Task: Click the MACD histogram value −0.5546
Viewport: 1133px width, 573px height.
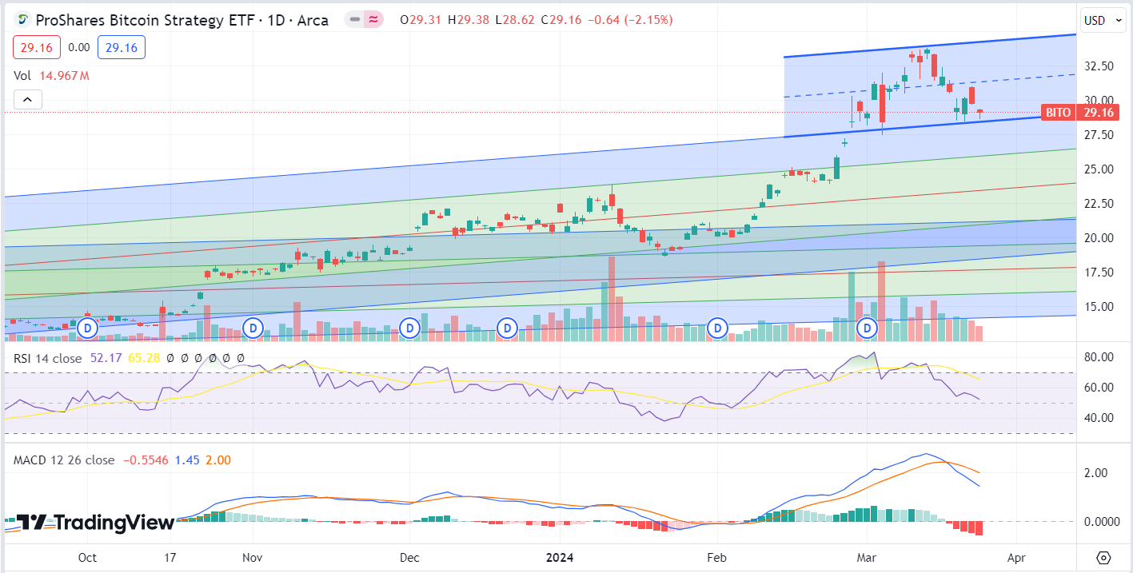Action: [145, 460]
